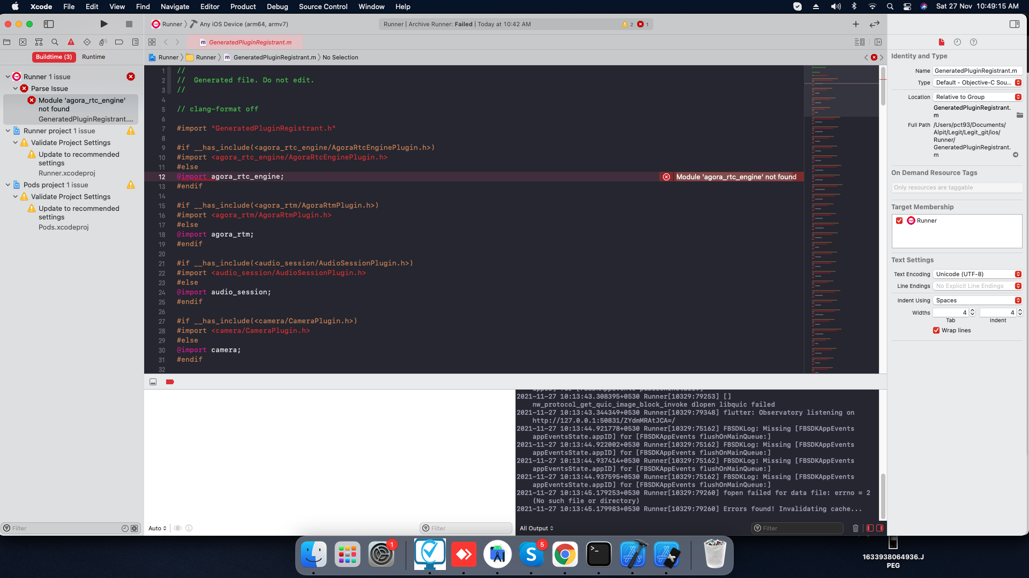This screenshot has width=1029, height=578.
Task: Switch to the Find navigator magnifier
Action: 54,42
